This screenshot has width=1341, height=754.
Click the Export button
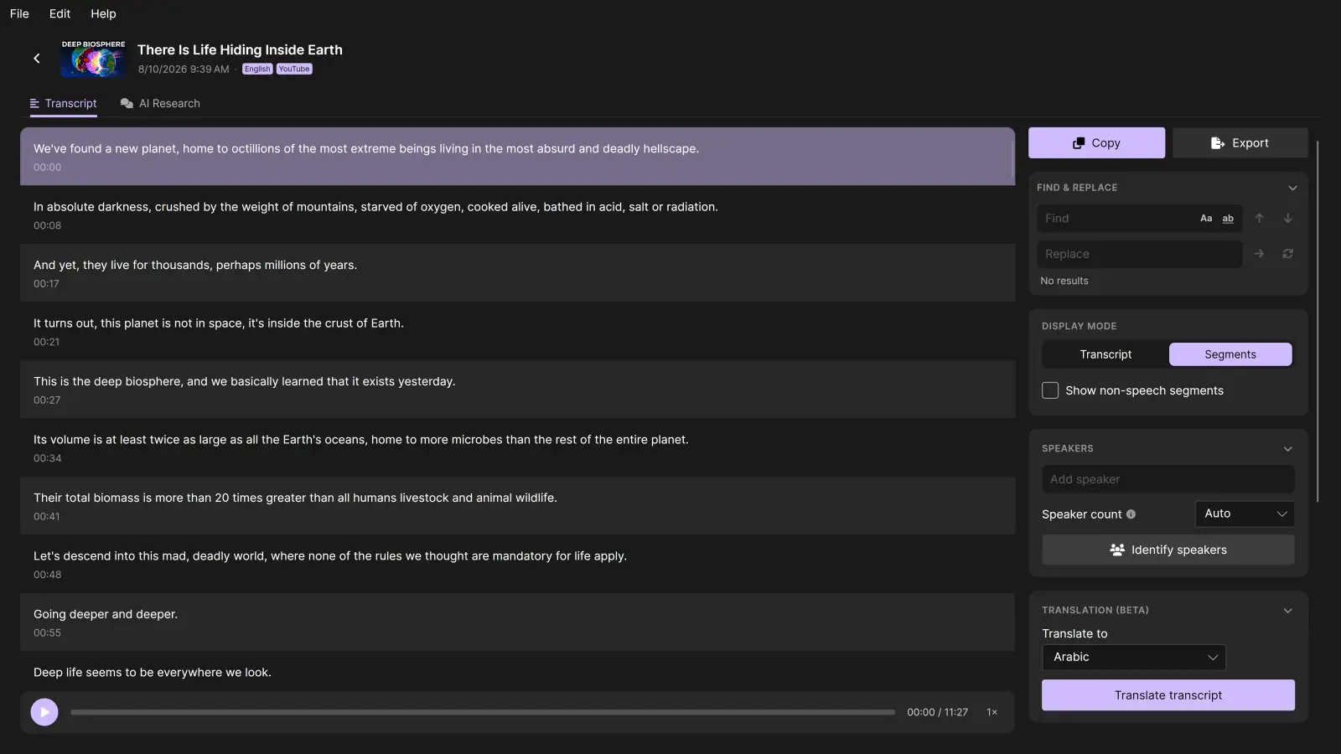tap(1240, 143)
